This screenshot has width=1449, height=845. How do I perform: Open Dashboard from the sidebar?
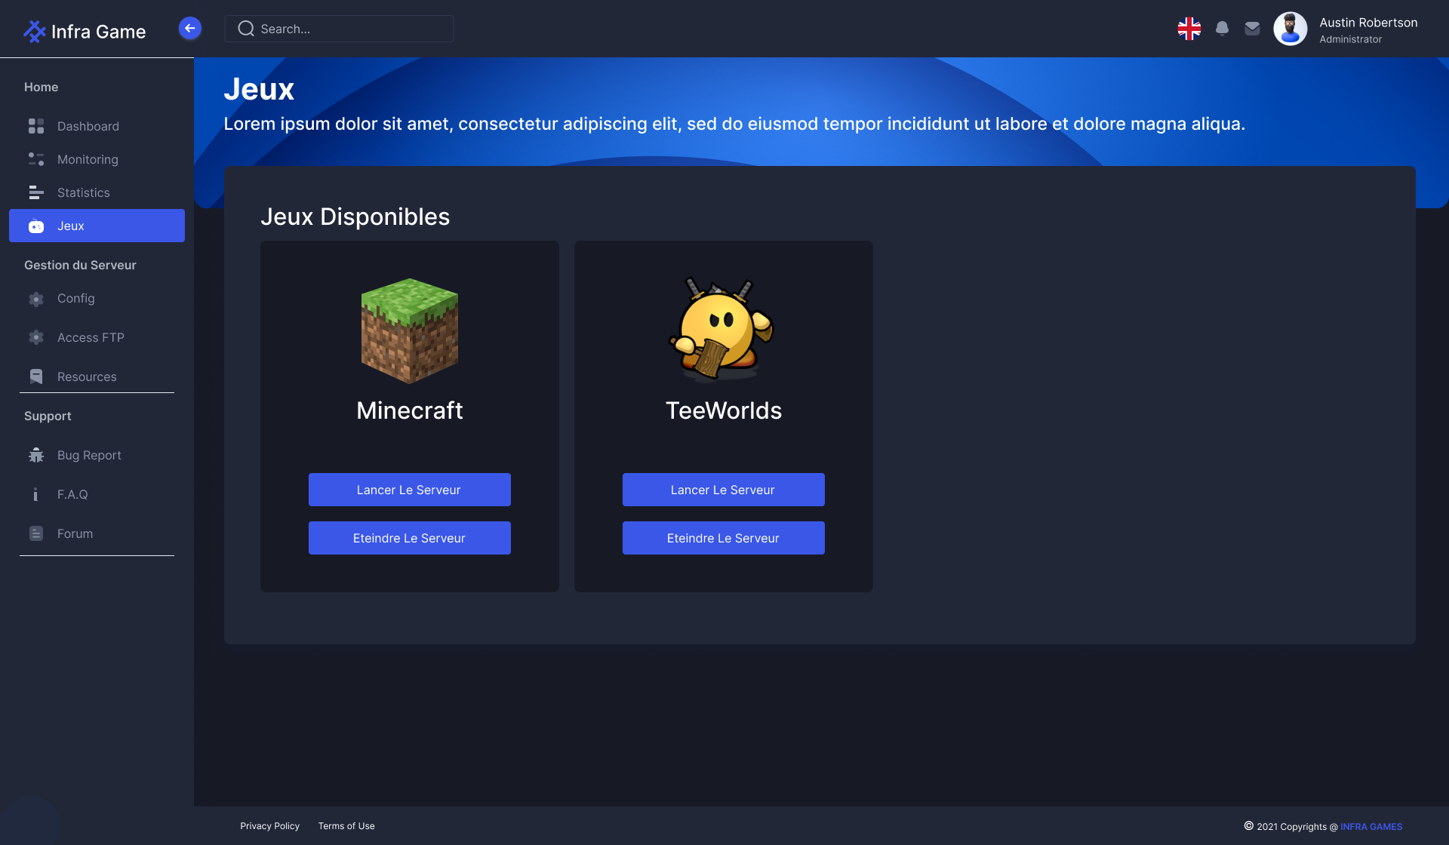pos(97,126)
